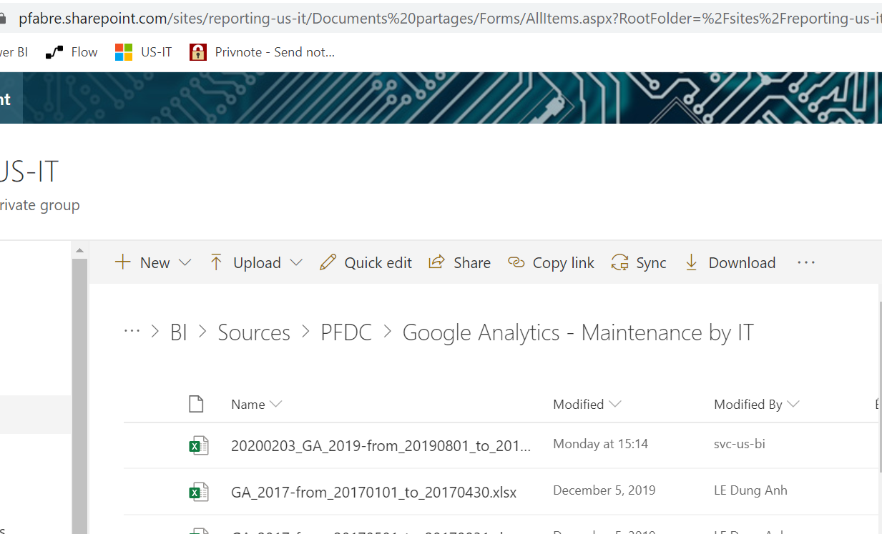Viewport: 882px width, 534px height.
Task: Click Excel icon for GA_2017-from_20170101 file
Action: pos(198,492)
